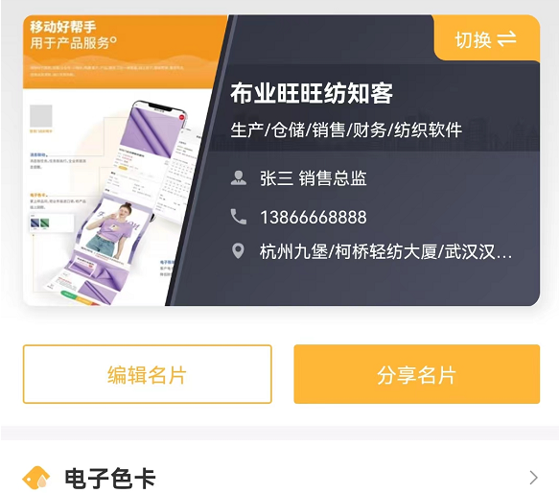
Task: Click the tagline 生产/仓储/销售/财务/纺织软件
Action: [x=346, y=129]
